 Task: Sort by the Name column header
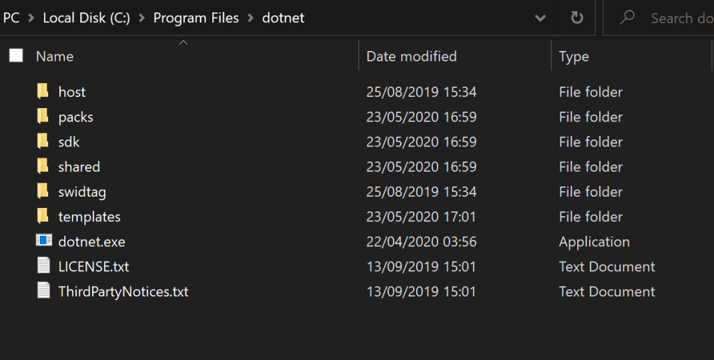(54, 57)
